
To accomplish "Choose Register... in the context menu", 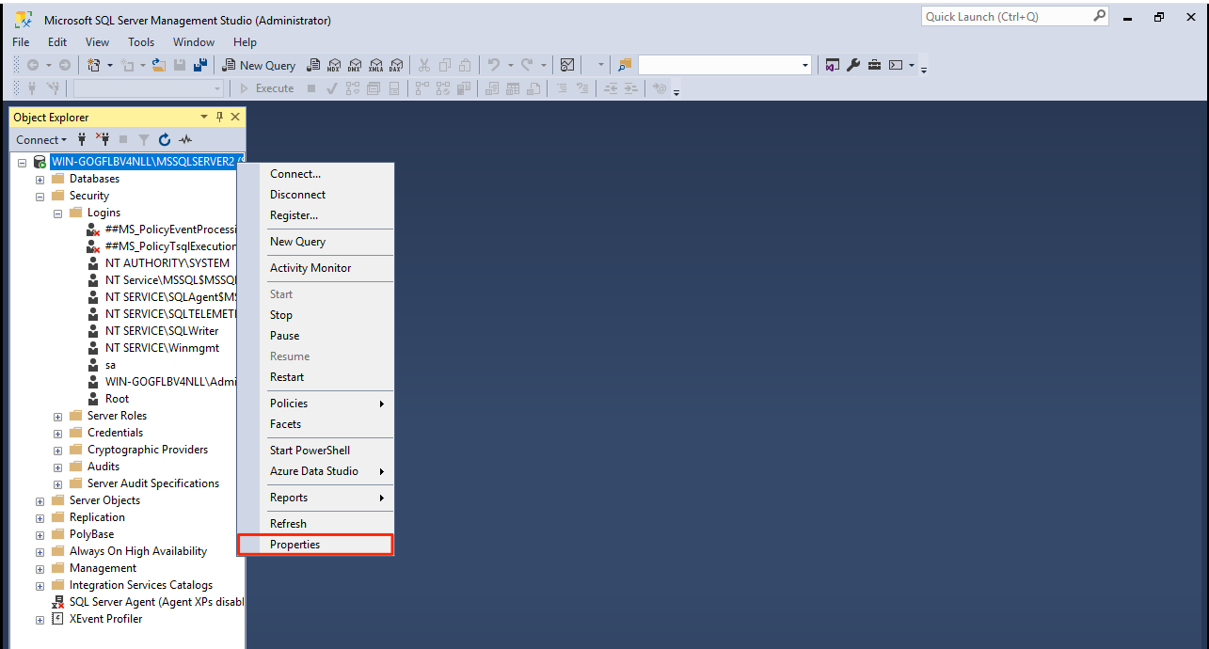I will coord(315,215).
